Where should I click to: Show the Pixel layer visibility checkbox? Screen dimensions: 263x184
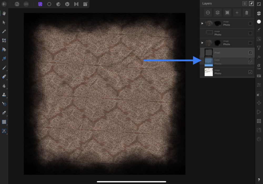250,53
